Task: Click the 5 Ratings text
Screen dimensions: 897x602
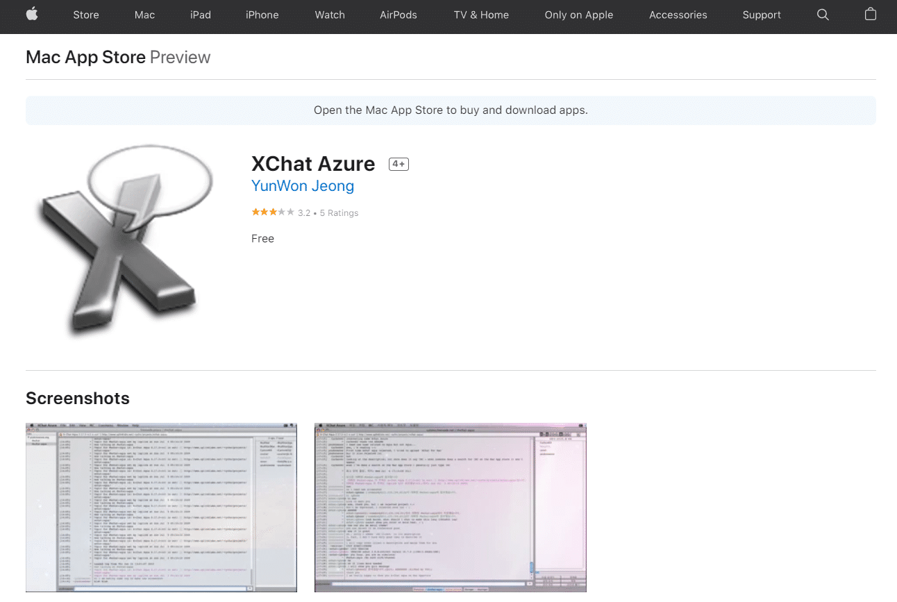Action: [x=339, y=213]
